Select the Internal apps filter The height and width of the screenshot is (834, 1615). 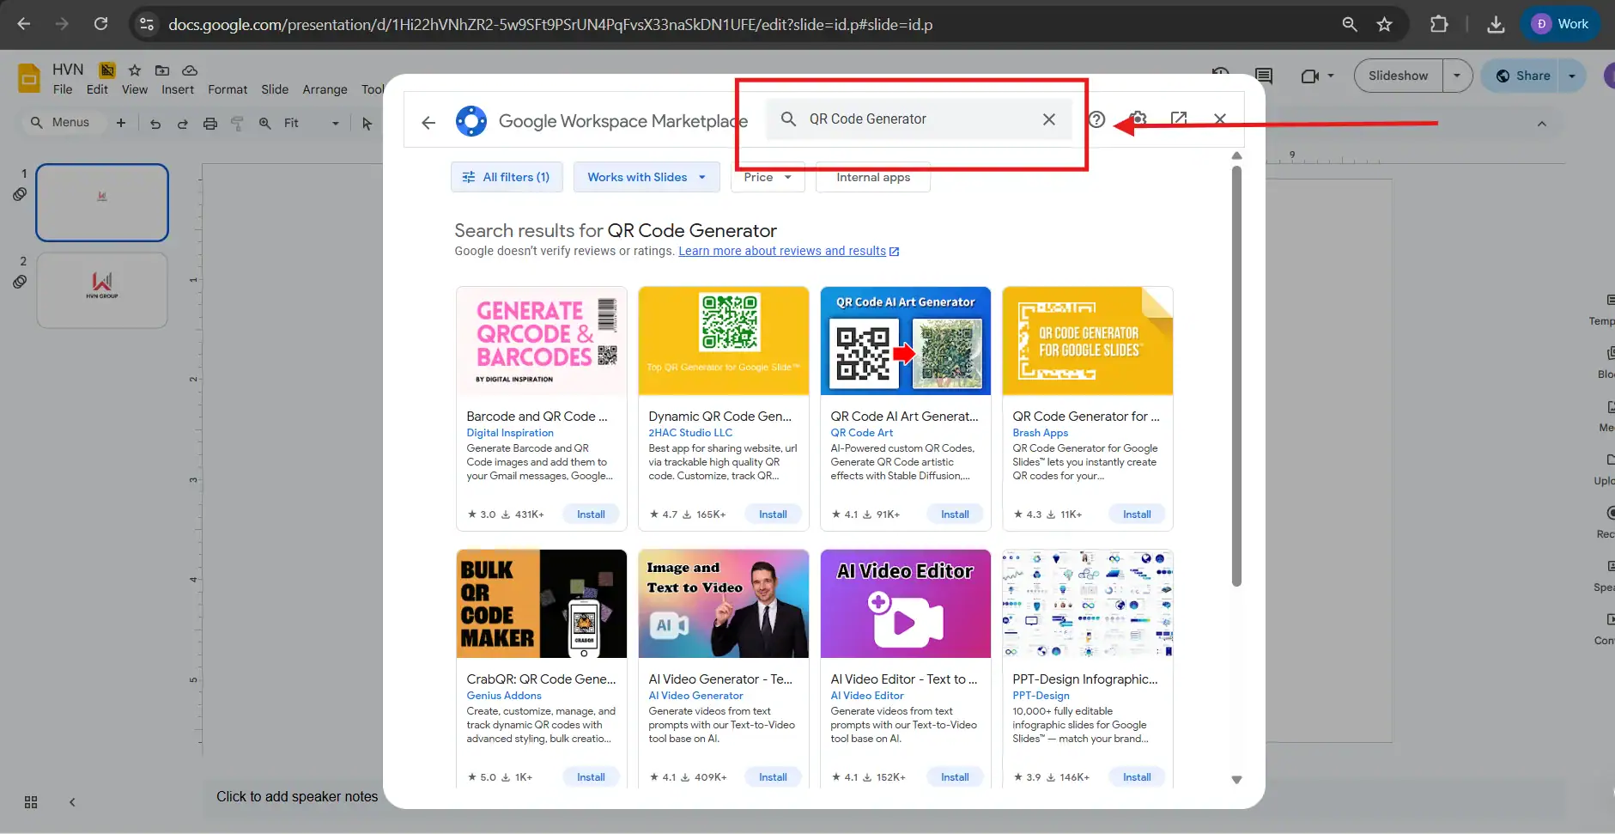(873, 177)
